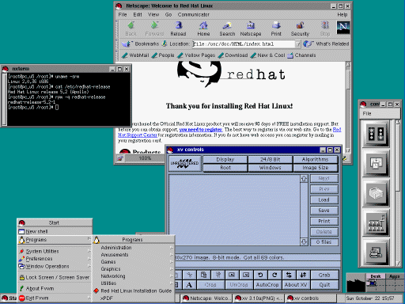
Task: Click the AutoCrop button in xv
Action: pyautogui.click(x=267, y=285)
